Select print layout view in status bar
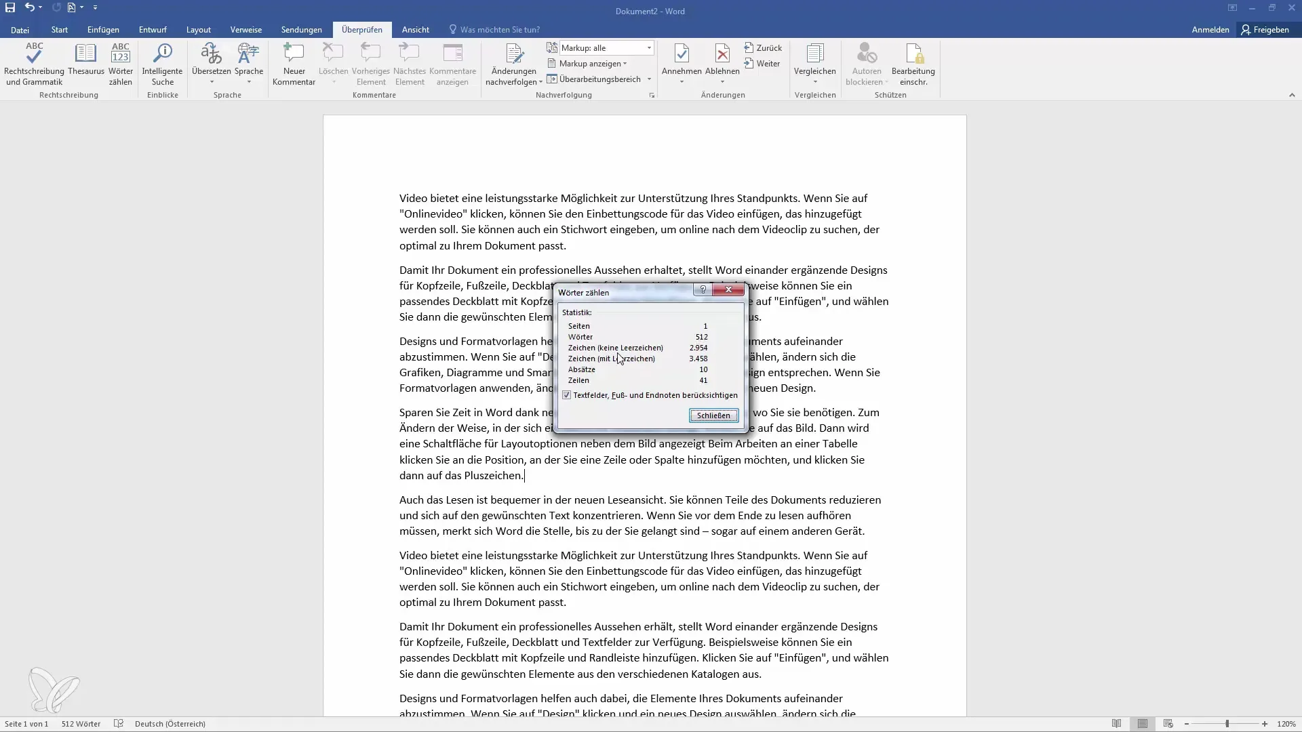Viewport: 1302px width, 732px height. (1143, 724)
